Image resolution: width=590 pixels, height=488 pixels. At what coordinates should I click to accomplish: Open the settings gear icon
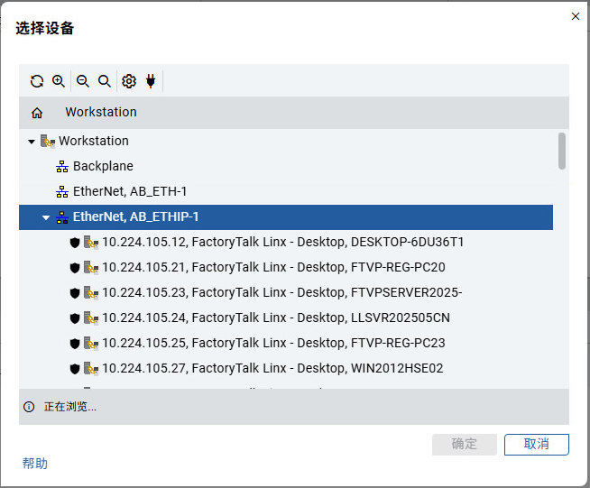click(x=129, y=81)
